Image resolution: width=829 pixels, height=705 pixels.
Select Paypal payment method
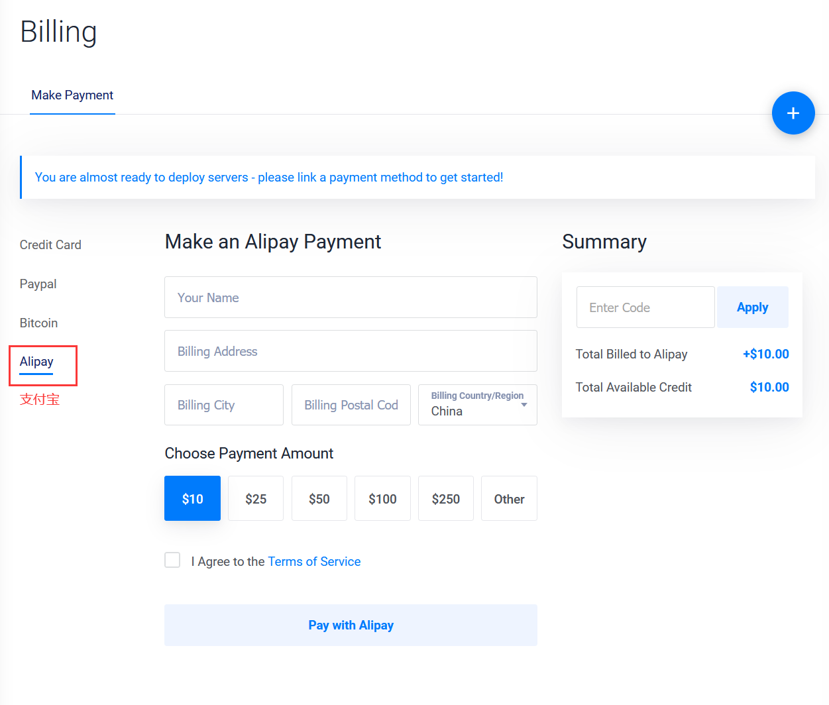tap(38, 284)
